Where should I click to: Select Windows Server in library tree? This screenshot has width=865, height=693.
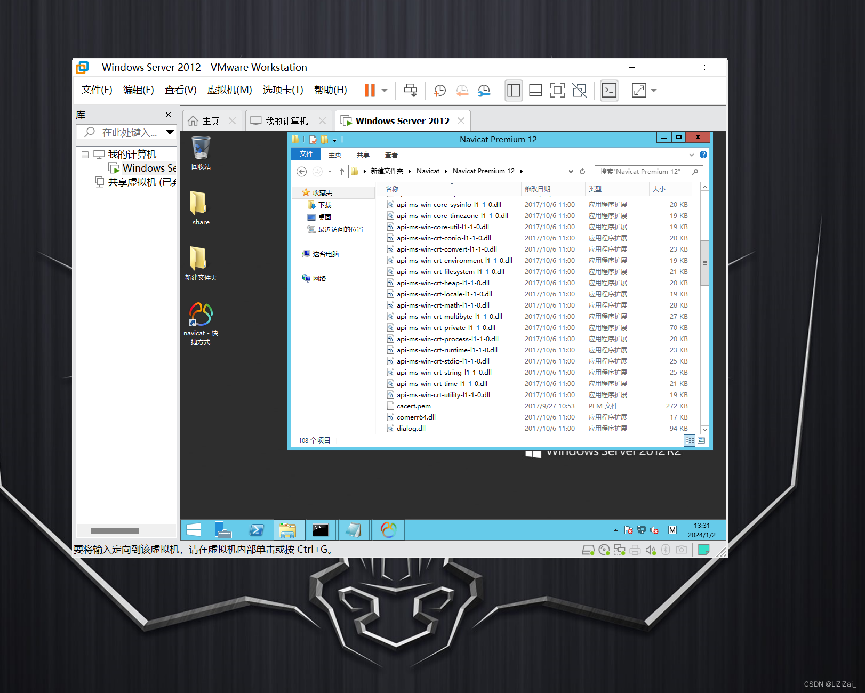[142, 168]
